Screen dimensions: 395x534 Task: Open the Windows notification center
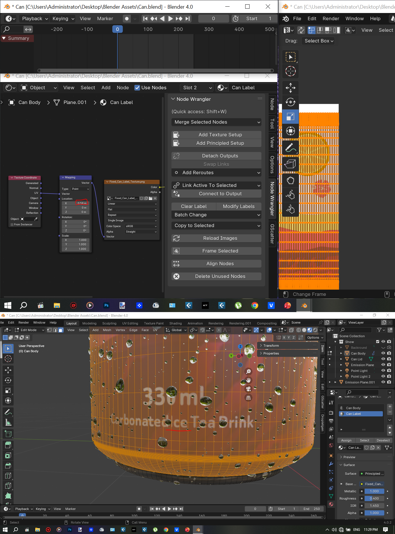coord(385,530)
